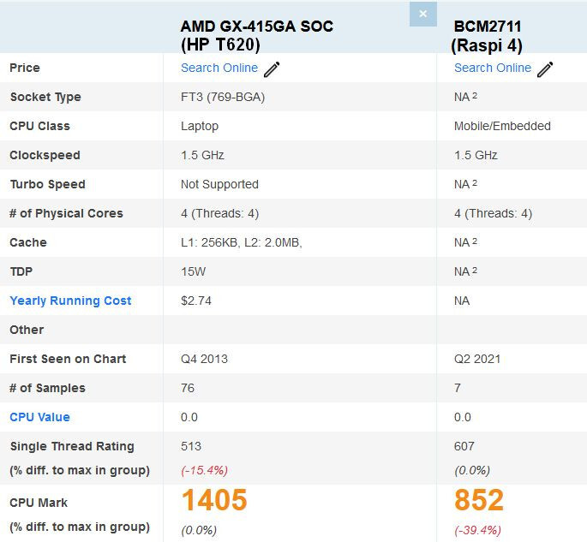587x542 pixels.
Task: Click the pencil edit icon for BCM2711 price
Action: [x=545, y=69]
